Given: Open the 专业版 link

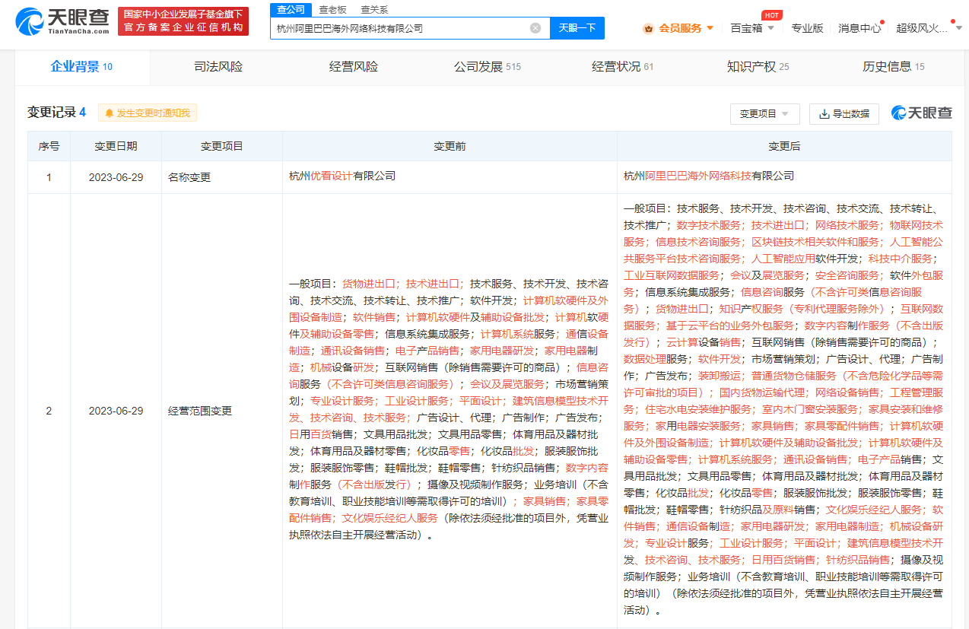Looking at the screenshot, I should [807, 28].
